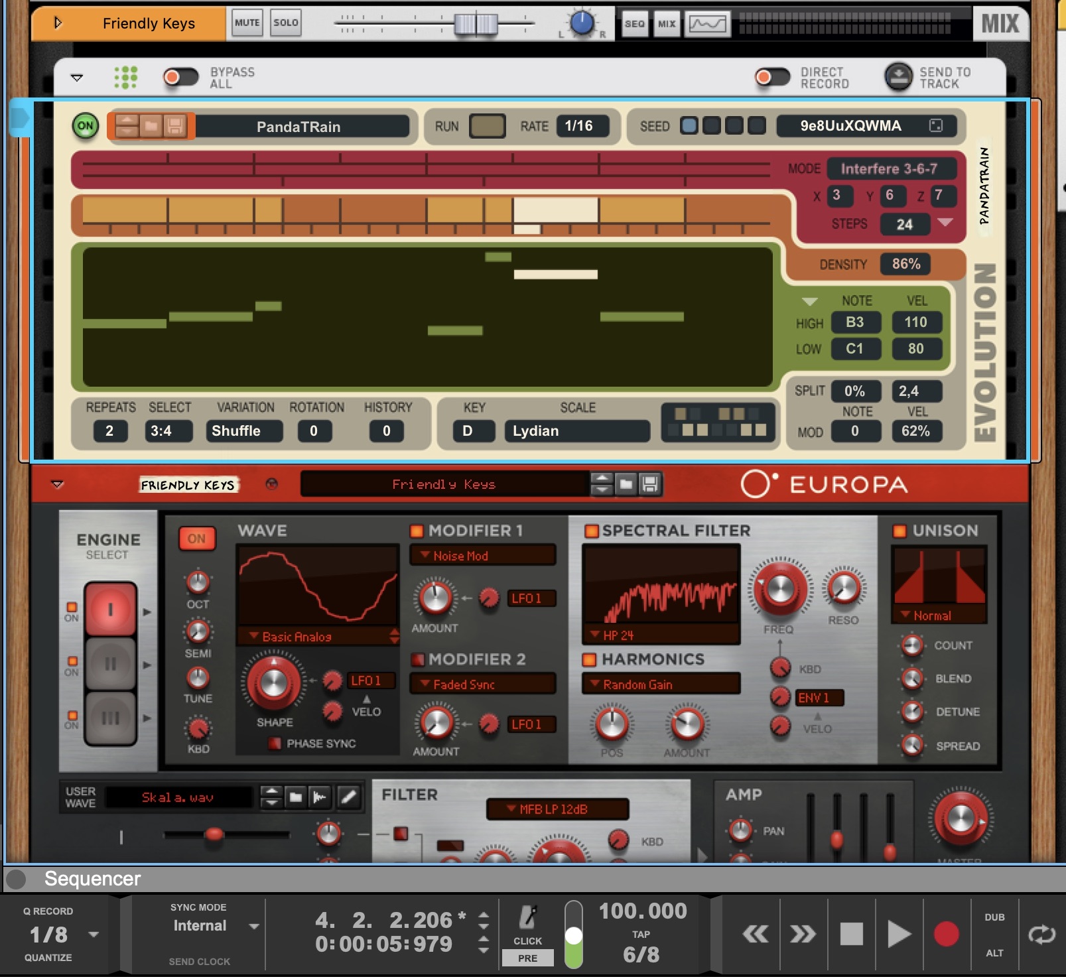Save the Europa patch disk icon
The width and height of the screenshot is (1066, 977).
[x=650, y=484]
